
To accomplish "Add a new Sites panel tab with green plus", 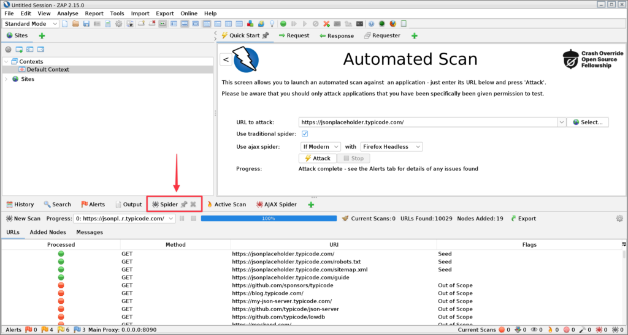I will click(42, 36).
